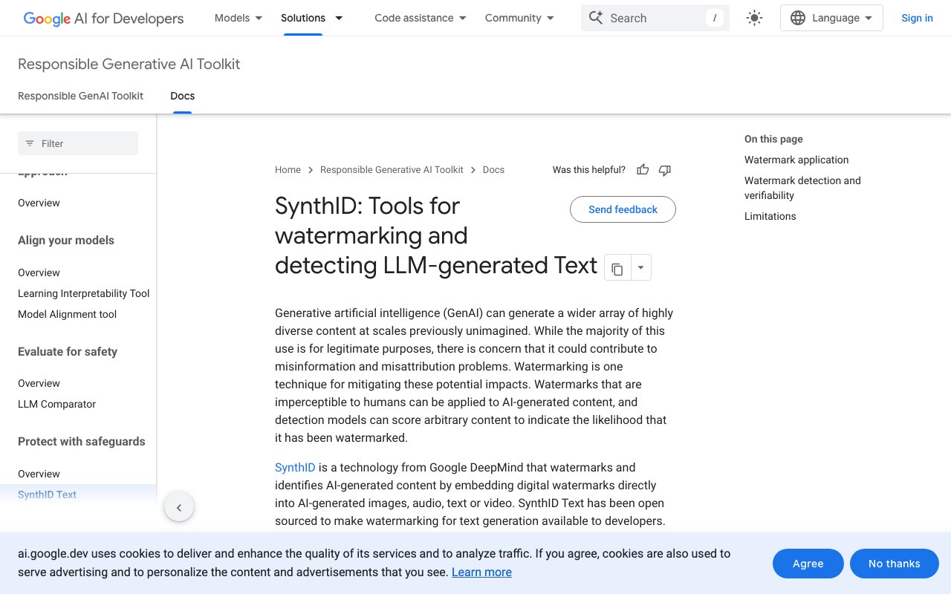Click the thumbs down not helpful icon
This screenshot has width=951, height=594.
[x=665, y=170]
